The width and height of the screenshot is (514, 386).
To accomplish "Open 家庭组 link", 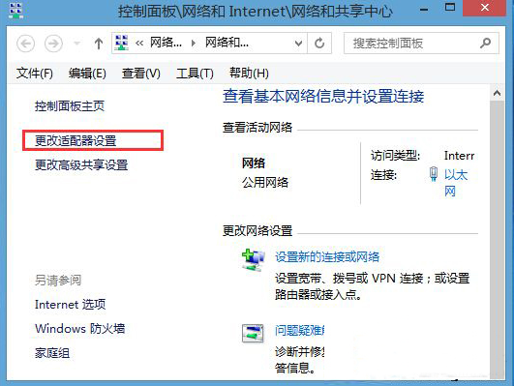I will click(x=52, y=353).
